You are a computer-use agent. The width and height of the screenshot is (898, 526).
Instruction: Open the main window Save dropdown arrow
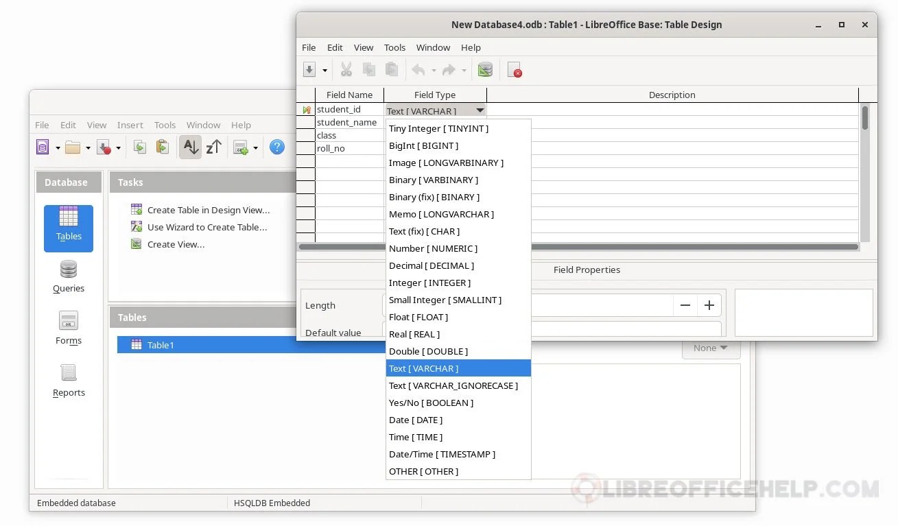(118, 147)
